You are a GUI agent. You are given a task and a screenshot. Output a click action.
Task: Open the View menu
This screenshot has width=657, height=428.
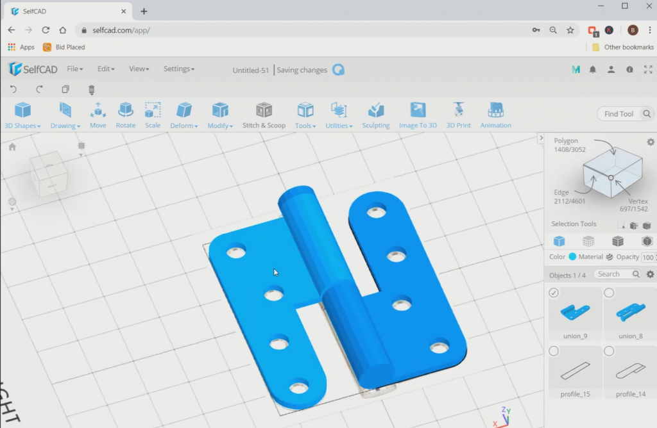139,69
